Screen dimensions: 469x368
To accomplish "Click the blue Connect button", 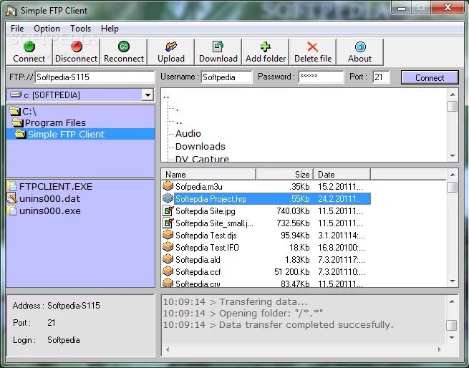I will tap(430, 78).
